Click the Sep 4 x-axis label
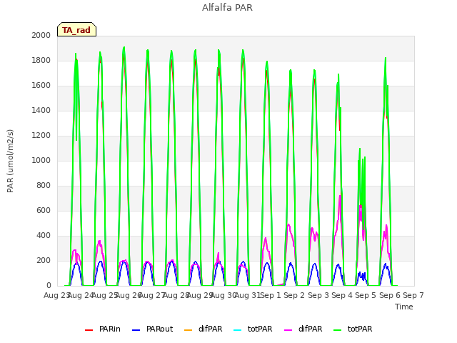The width and height of the screenshot is (457, 343). (x=341, y=295)
